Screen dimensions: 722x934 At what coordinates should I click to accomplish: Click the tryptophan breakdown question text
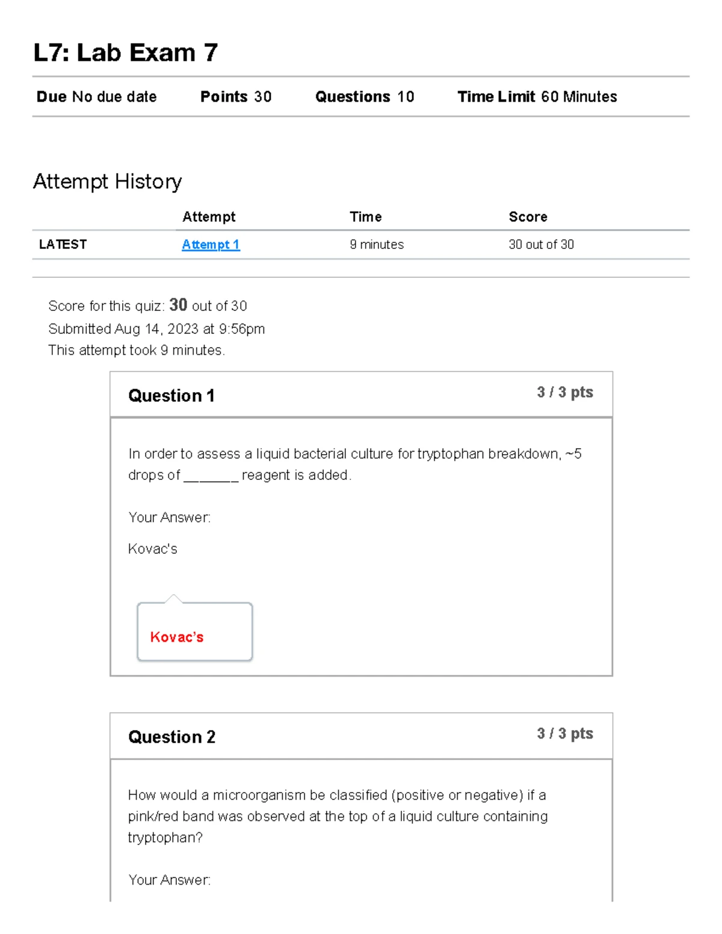pos(354,464)
